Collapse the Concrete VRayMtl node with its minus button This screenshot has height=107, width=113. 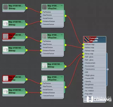coord(104,38)
